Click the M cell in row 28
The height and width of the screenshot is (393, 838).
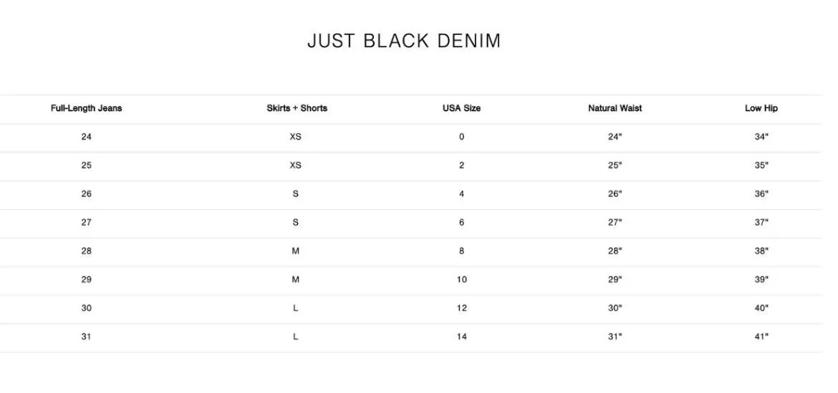click(x=296, y=251)
